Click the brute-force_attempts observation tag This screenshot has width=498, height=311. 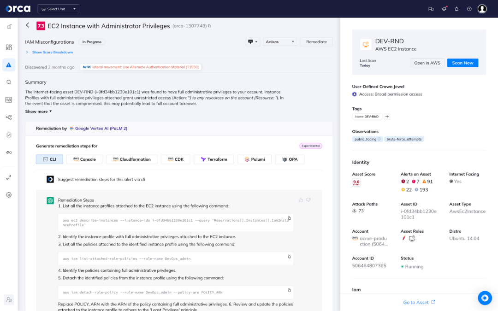point(404,139)
